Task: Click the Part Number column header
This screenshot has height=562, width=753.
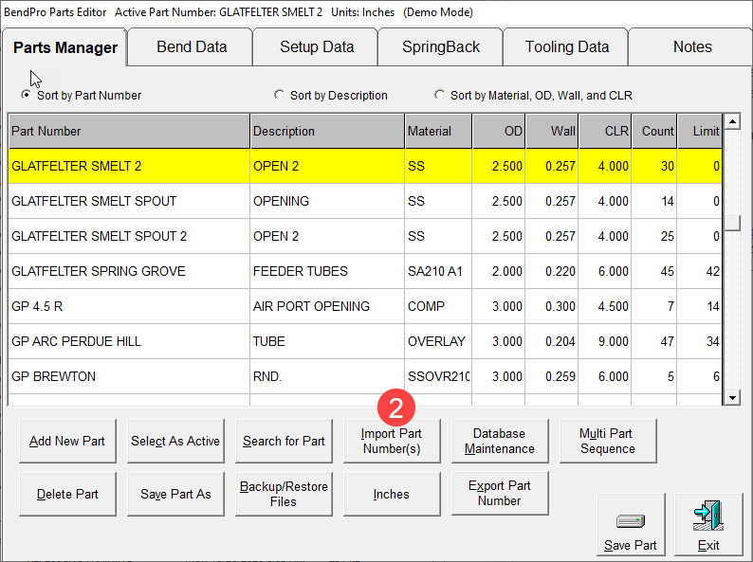Action: click(x=129, y=131)
